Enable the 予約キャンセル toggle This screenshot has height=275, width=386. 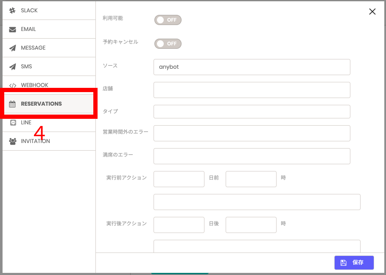[168, 44]
